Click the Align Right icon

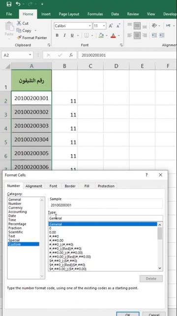(145, 36)
